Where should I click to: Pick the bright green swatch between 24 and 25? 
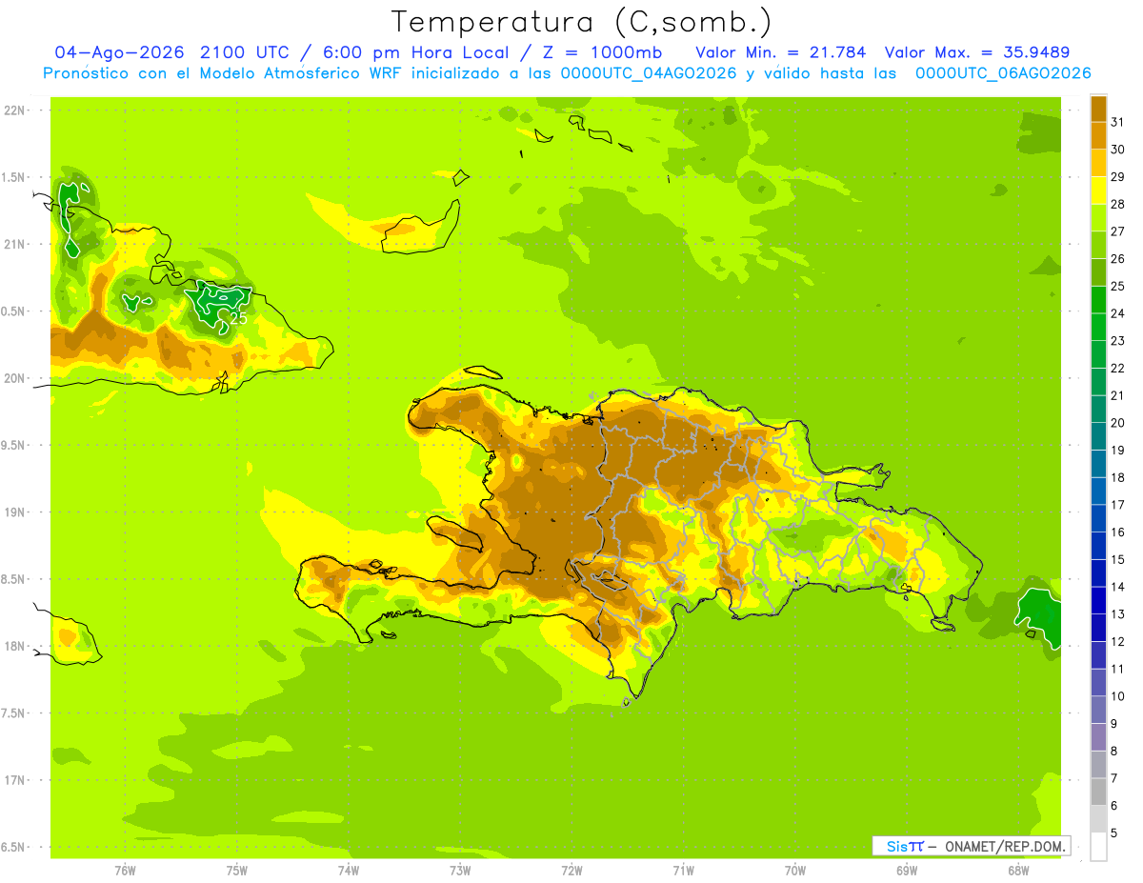[1098, 299]
